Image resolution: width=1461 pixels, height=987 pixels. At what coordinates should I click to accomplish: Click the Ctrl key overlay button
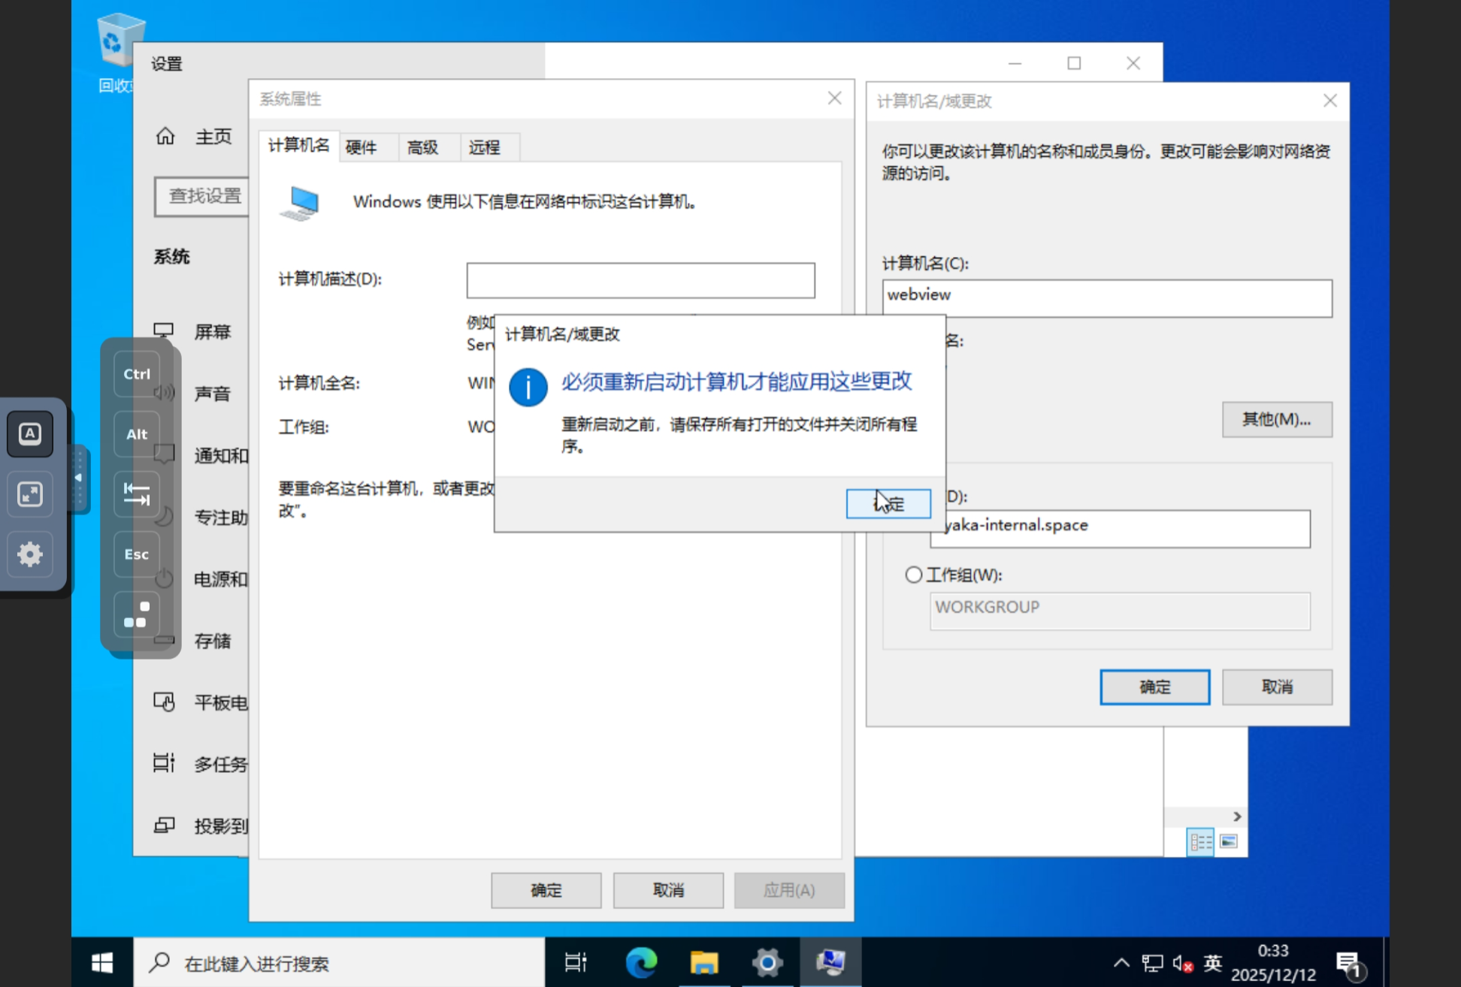tap(137, 374)
